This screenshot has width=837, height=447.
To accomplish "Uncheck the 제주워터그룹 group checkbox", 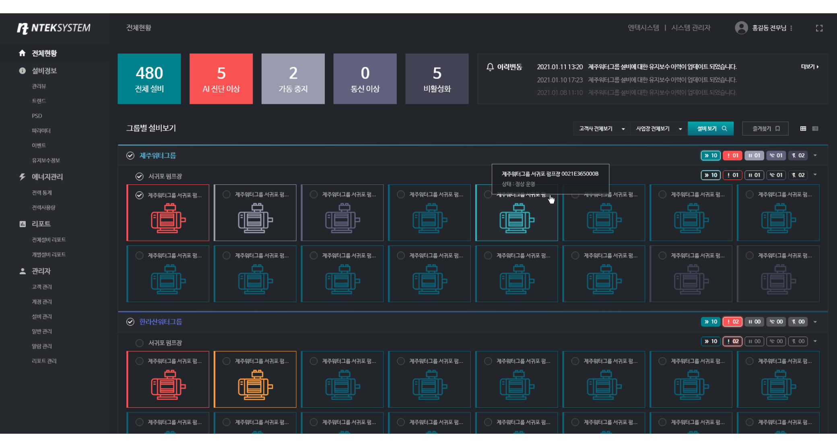I will point(130,155).
